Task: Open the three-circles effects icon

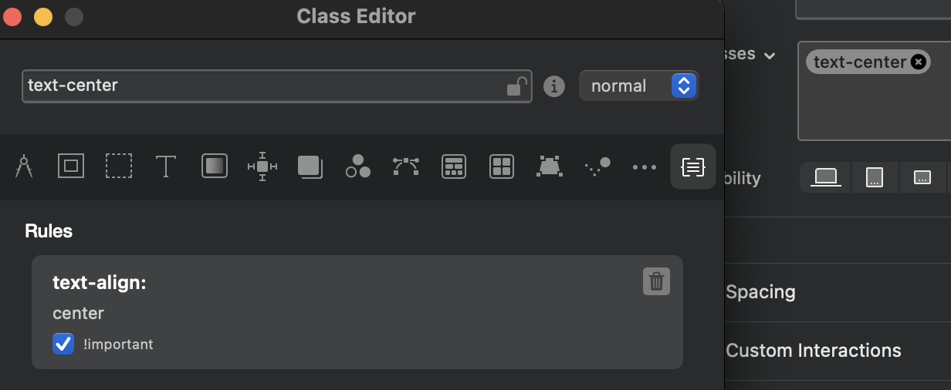Action: click(358, 166)
